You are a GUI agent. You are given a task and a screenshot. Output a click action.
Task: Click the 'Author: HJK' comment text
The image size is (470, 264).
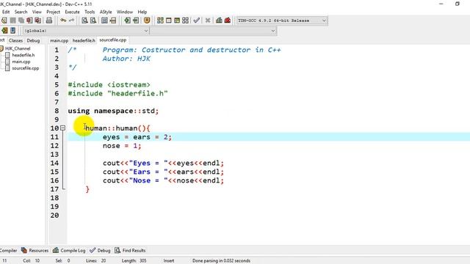point(126,59)
